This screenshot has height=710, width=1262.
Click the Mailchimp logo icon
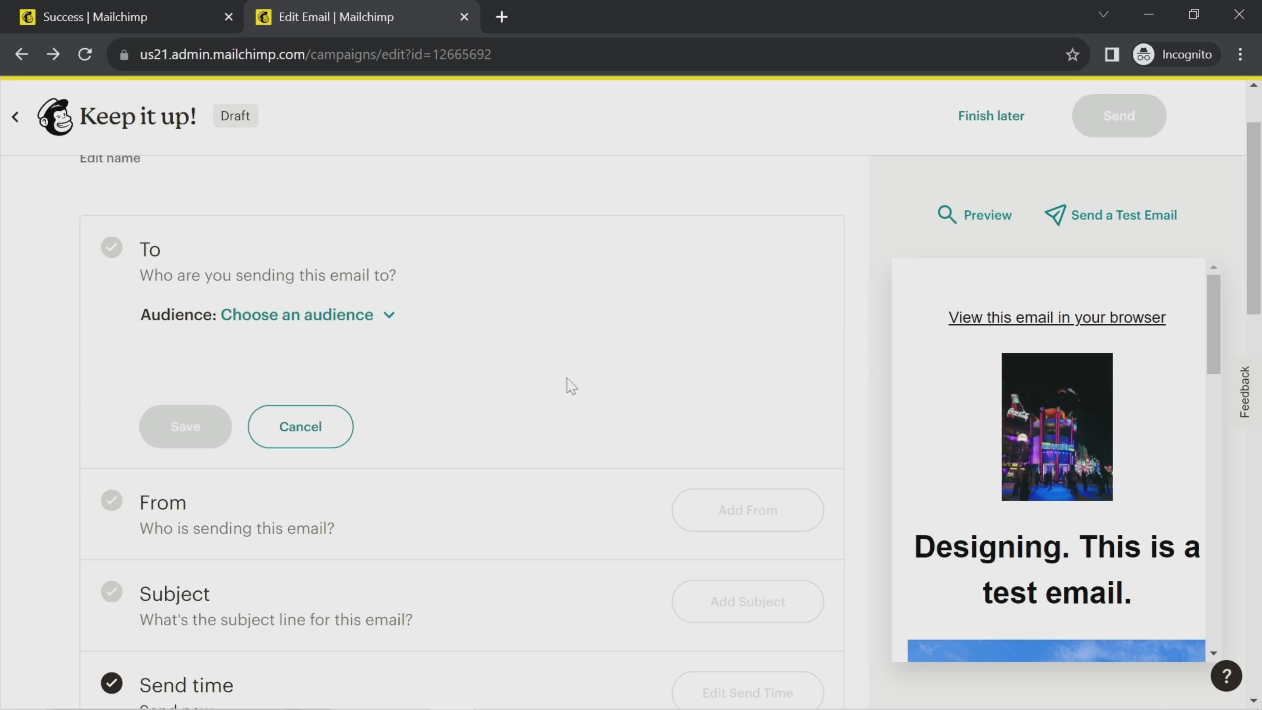pyautogui.click(x=54, y=115)
